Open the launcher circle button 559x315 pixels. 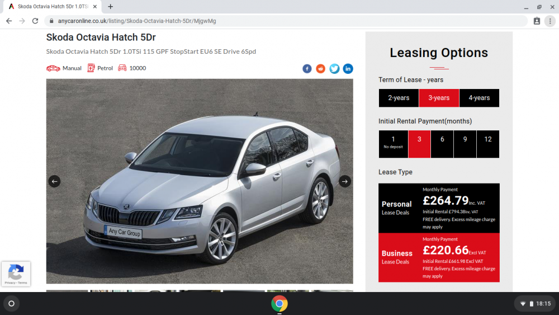[x=11, y=304]
